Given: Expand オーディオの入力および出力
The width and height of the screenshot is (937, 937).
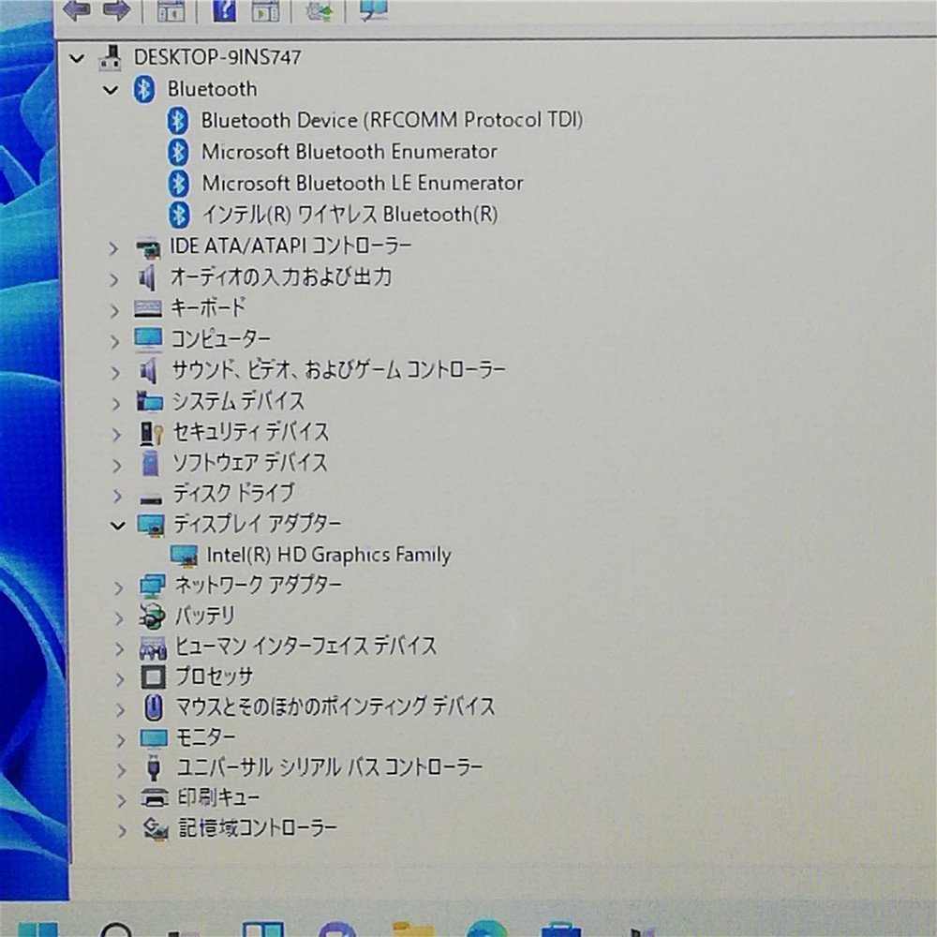Looking at the screenshot, I should pyautogui.click(x=114, y=279).
